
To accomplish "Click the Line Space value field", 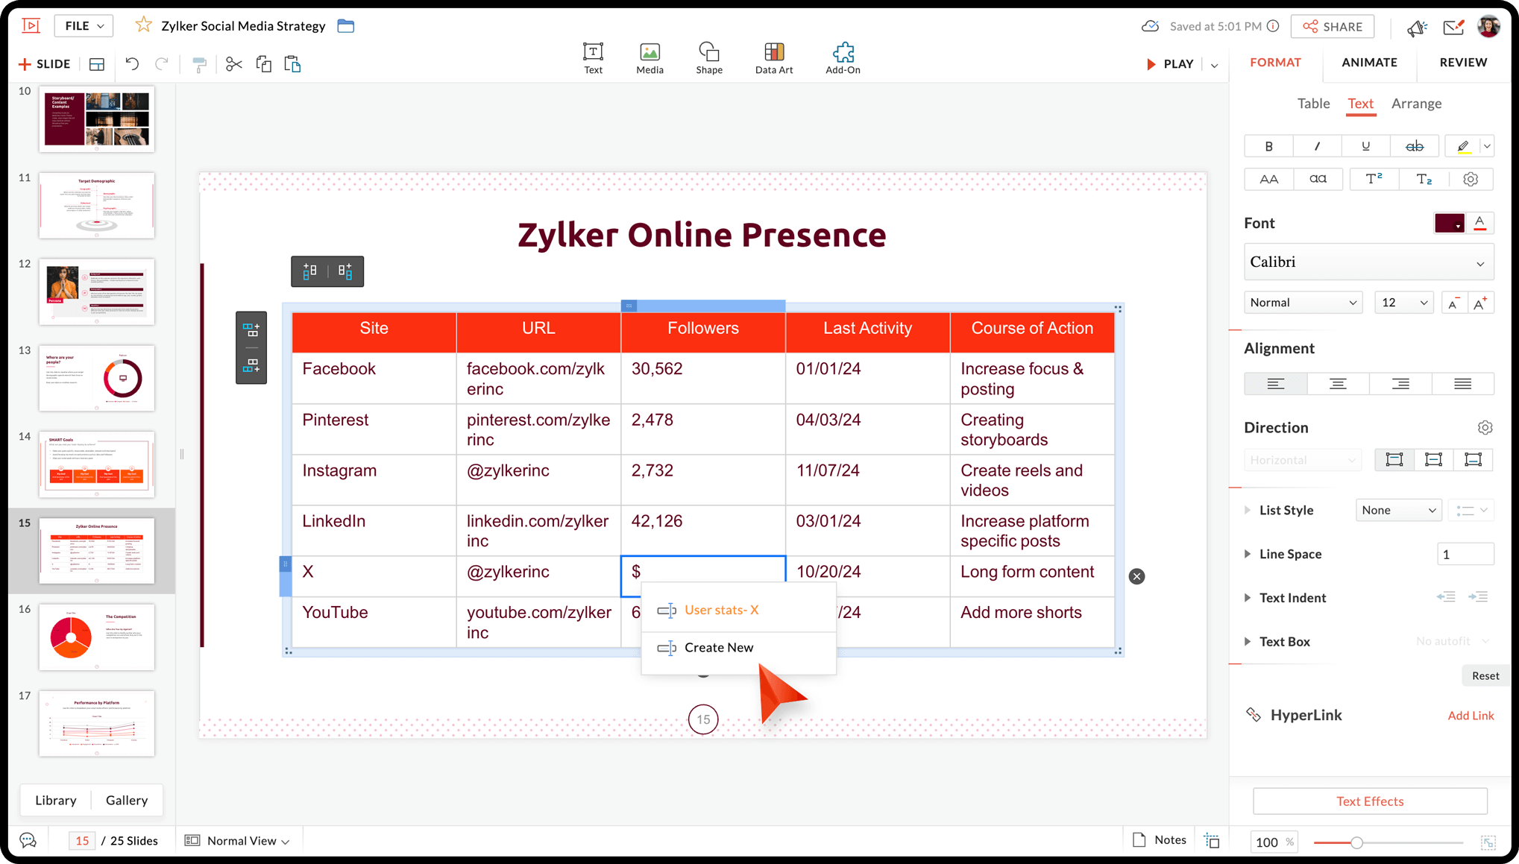I will 1465,554.
